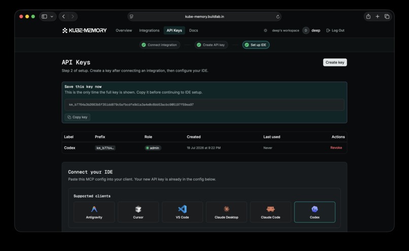Go to the Set up IDE step
Image resolution: width=409 pixels, height=251 pixels.
pos(256,45)
